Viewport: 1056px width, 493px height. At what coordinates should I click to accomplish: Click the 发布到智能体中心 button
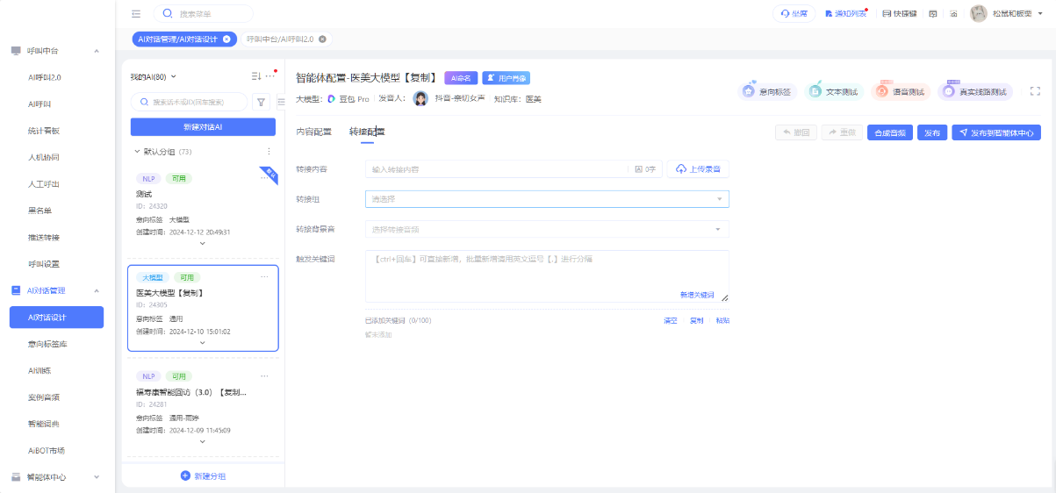coord(995,132)
